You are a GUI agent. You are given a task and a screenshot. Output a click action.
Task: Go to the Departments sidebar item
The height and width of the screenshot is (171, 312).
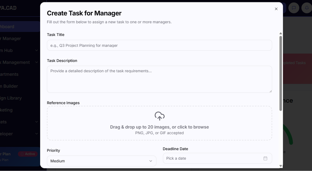9,74
